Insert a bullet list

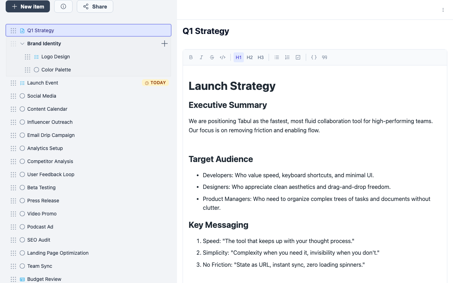(x=277, y=57)
